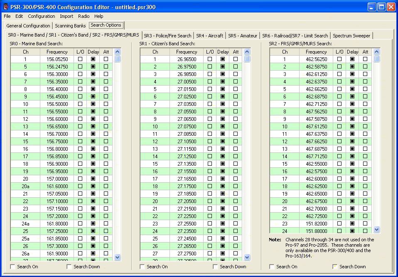Open the Radio menu
This screenshot has width=398, height=277.
[x=84, y=16]
